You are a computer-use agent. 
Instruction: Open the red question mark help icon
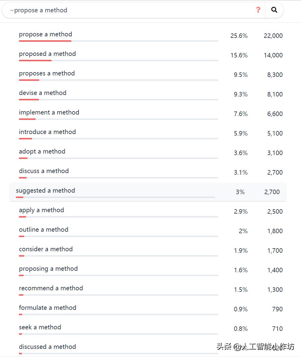pyautogui.click(x=258, y=10)
